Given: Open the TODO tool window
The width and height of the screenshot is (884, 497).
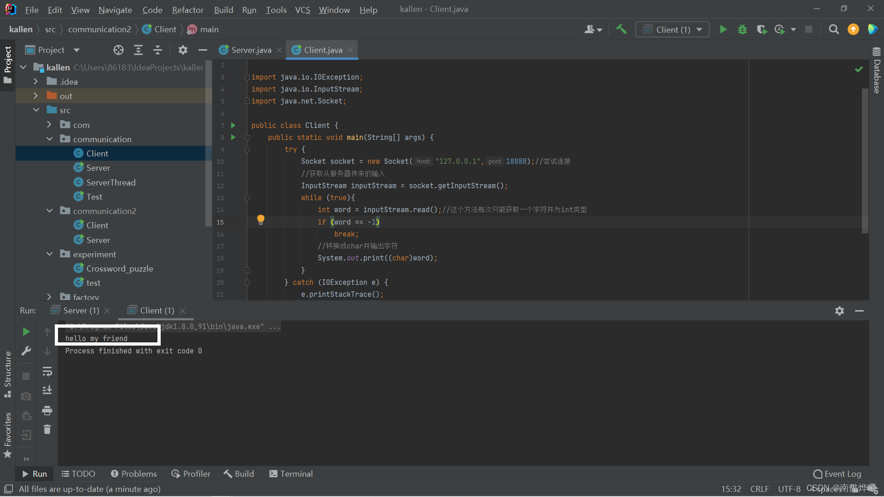Looking at the screenshot, I should click(x=78, y=474).
